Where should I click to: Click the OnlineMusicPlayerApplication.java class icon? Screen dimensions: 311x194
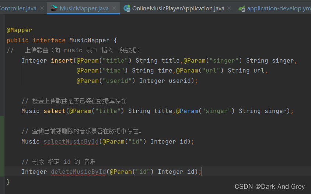coord(127,8)
